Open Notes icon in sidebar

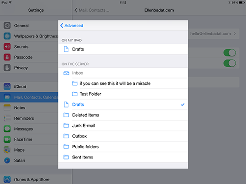pos(7,107)
